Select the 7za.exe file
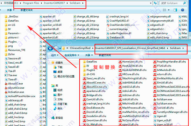Viewport: 191px width, 126px height. [11, 75]
